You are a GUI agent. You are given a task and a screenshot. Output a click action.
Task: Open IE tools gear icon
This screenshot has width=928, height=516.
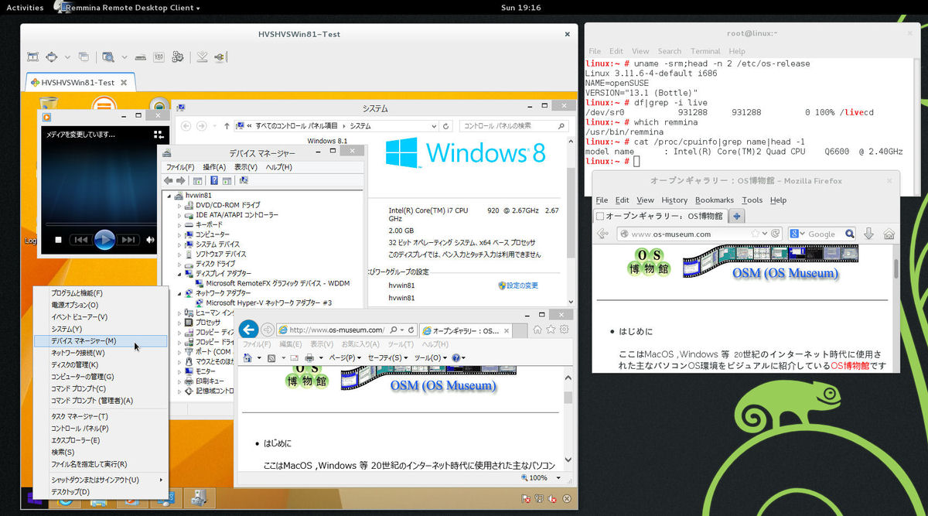[x=565, y=330]
